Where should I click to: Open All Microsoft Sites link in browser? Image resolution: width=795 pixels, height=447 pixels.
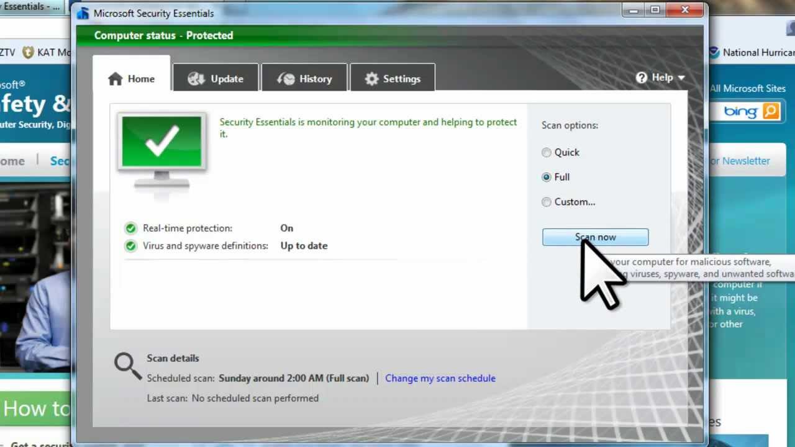(x=748, y=88)
